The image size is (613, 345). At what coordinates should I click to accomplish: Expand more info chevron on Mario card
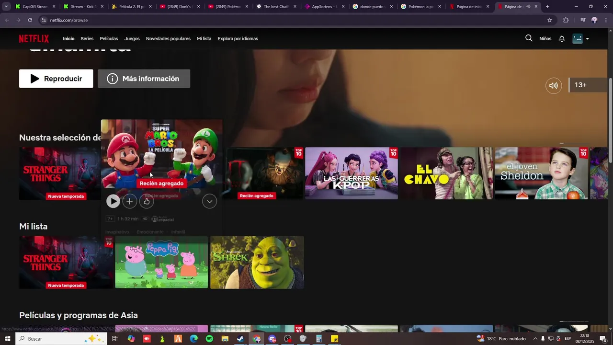pos(209,201)
